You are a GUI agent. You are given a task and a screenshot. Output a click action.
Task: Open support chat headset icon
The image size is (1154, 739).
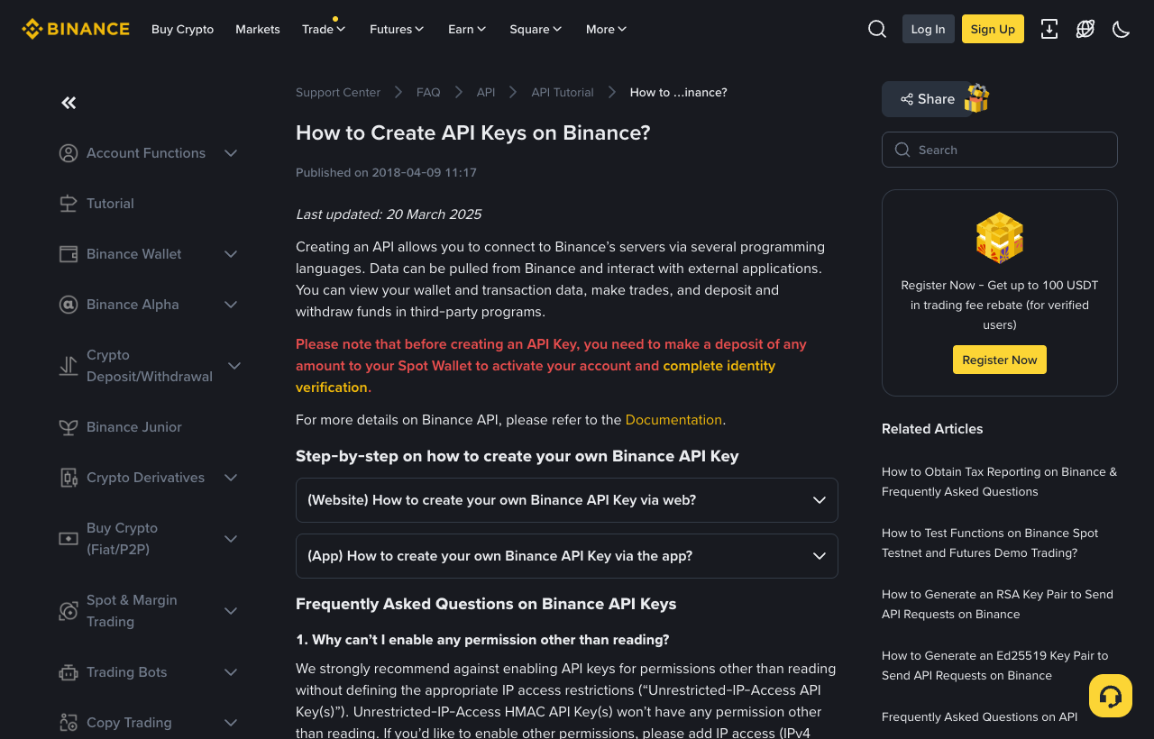1111,696
